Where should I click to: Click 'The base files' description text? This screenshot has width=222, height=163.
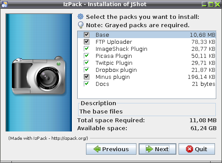coord(101,111)
